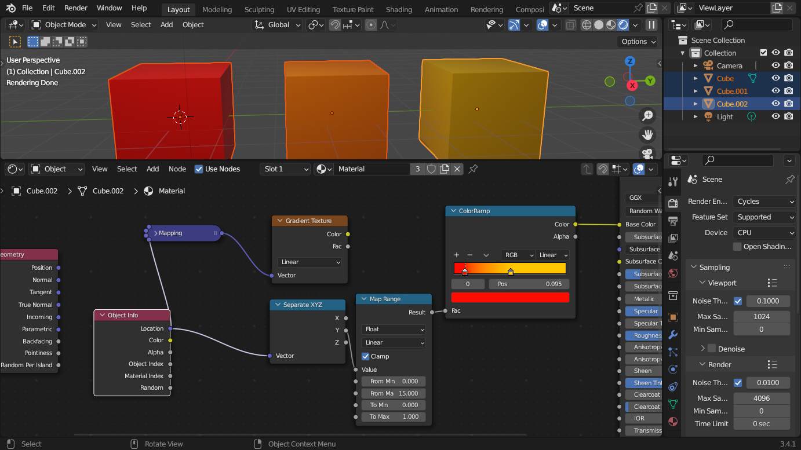The image size is (801, 450).
Task: Collapse the Separate XYZ node
Action: [x=278, y=305]
